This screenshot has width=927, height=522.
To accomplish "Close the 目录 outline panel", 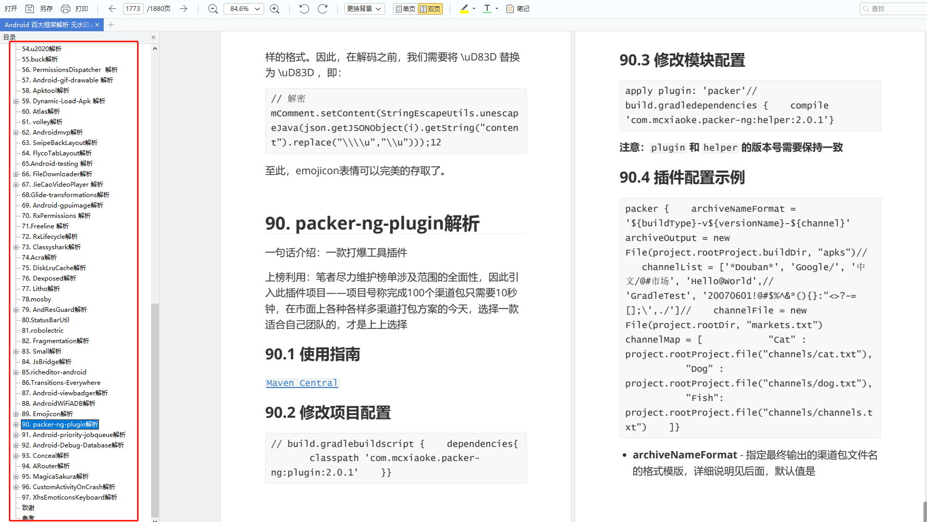I will point(153,37).
